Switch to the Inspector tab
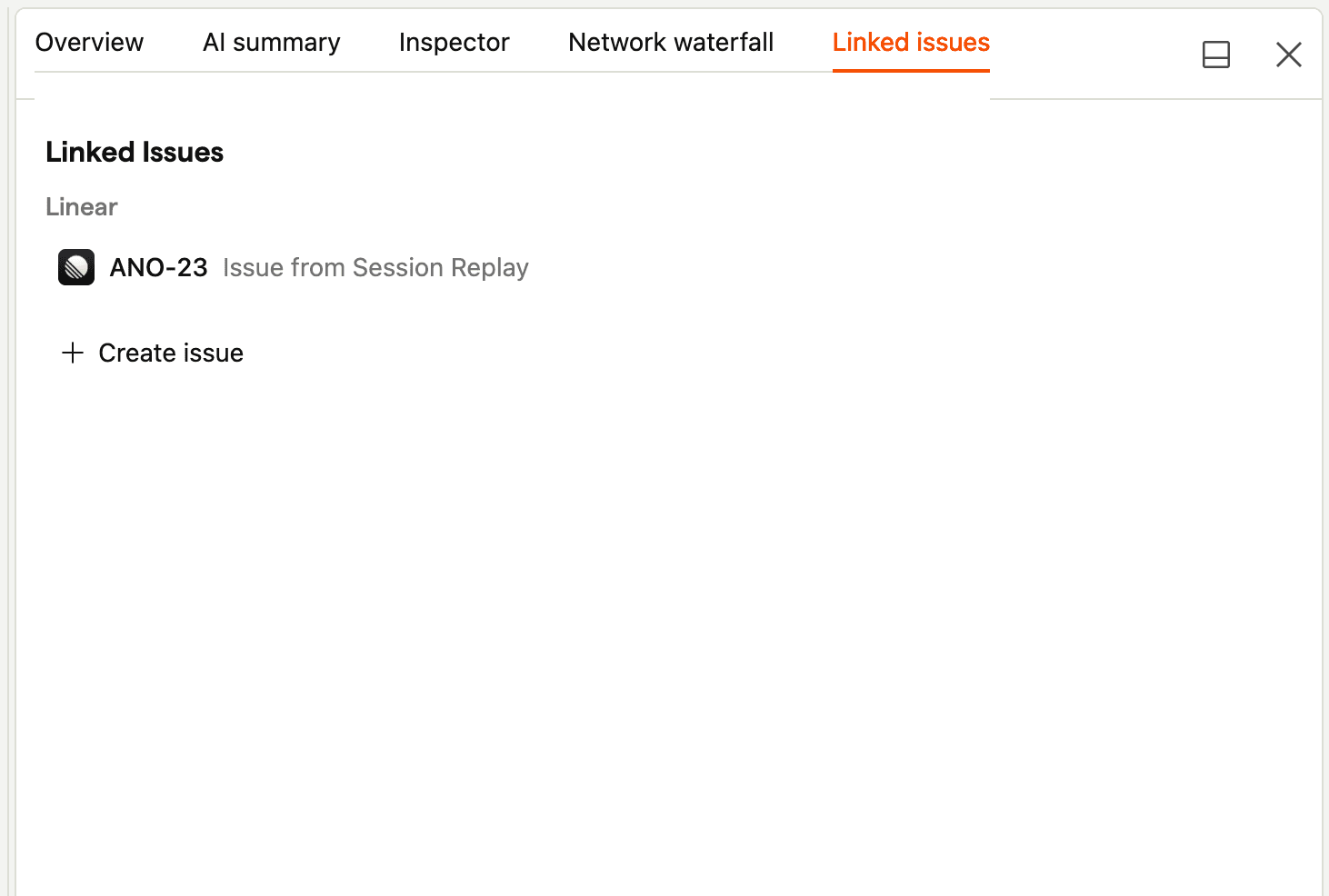Image resolution: width=1329 pixels, height=896 pixels. coord(454,42)
